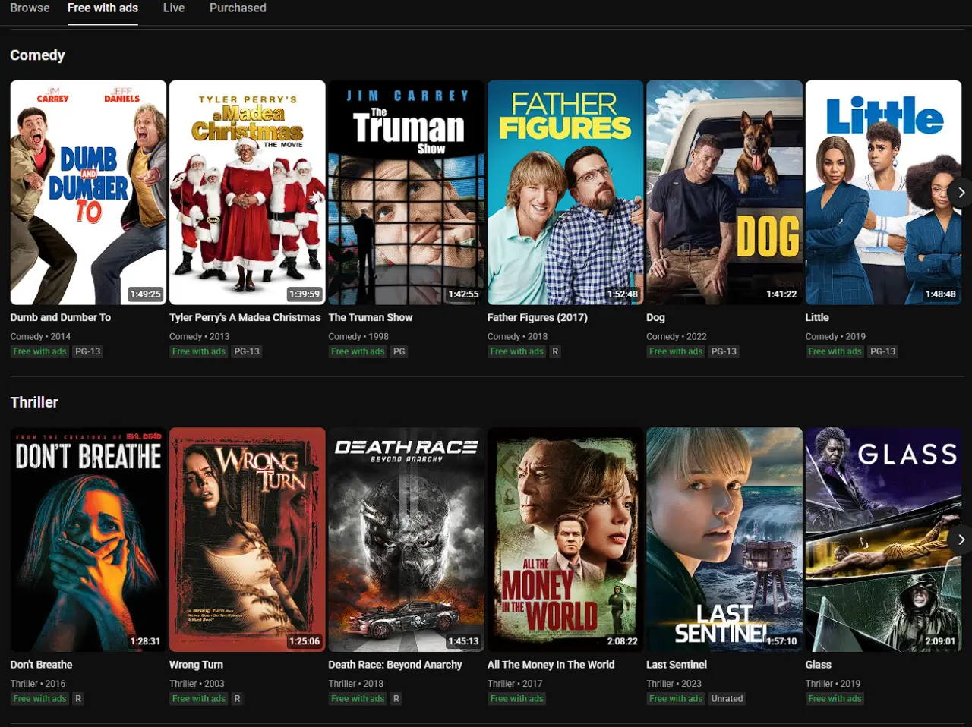Go to the Purchased tab

click(238, 8)
